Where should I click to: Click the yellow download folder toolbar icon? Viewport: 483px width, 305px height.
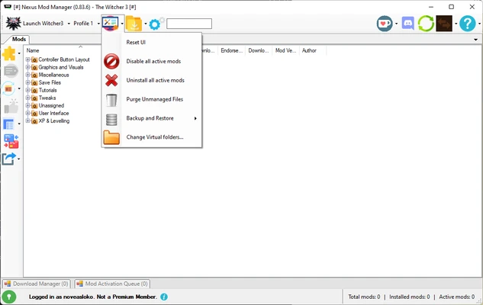[134, 24]
